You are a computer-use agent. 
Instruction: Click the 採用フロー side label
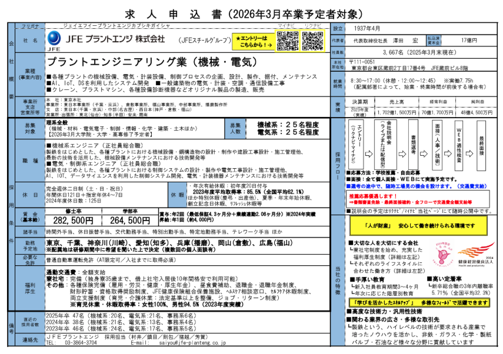338,166
